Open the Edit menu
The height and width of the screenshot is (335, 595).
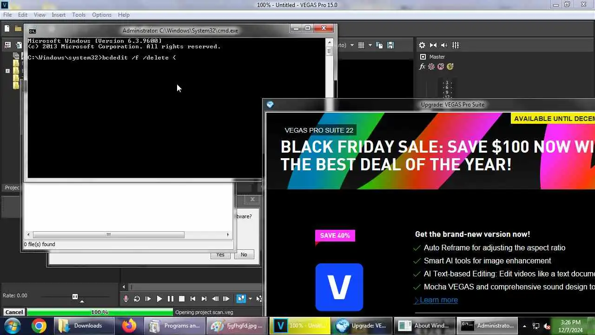(23, 15)
